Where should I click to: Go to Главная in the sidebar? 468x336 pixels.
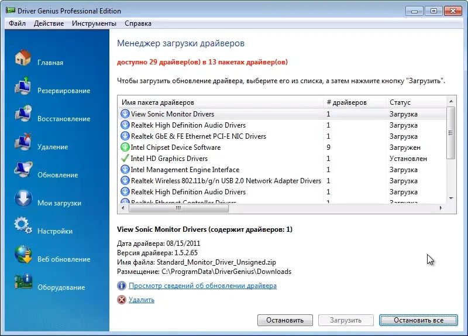(50, 63)
